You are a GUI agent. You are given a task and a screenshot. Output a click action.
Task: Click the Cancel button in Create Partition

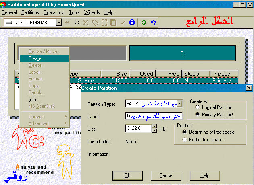(x=166, y=175)
